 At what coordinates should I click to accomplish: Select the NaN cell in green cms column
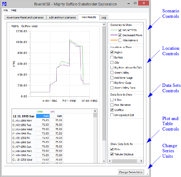[43, 116]
